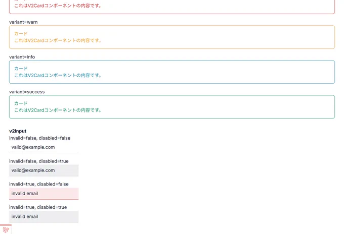The width and height of the screenshot is (344, 234).
Task: Click the description text in warn card
Action: [x=58, y=40]
